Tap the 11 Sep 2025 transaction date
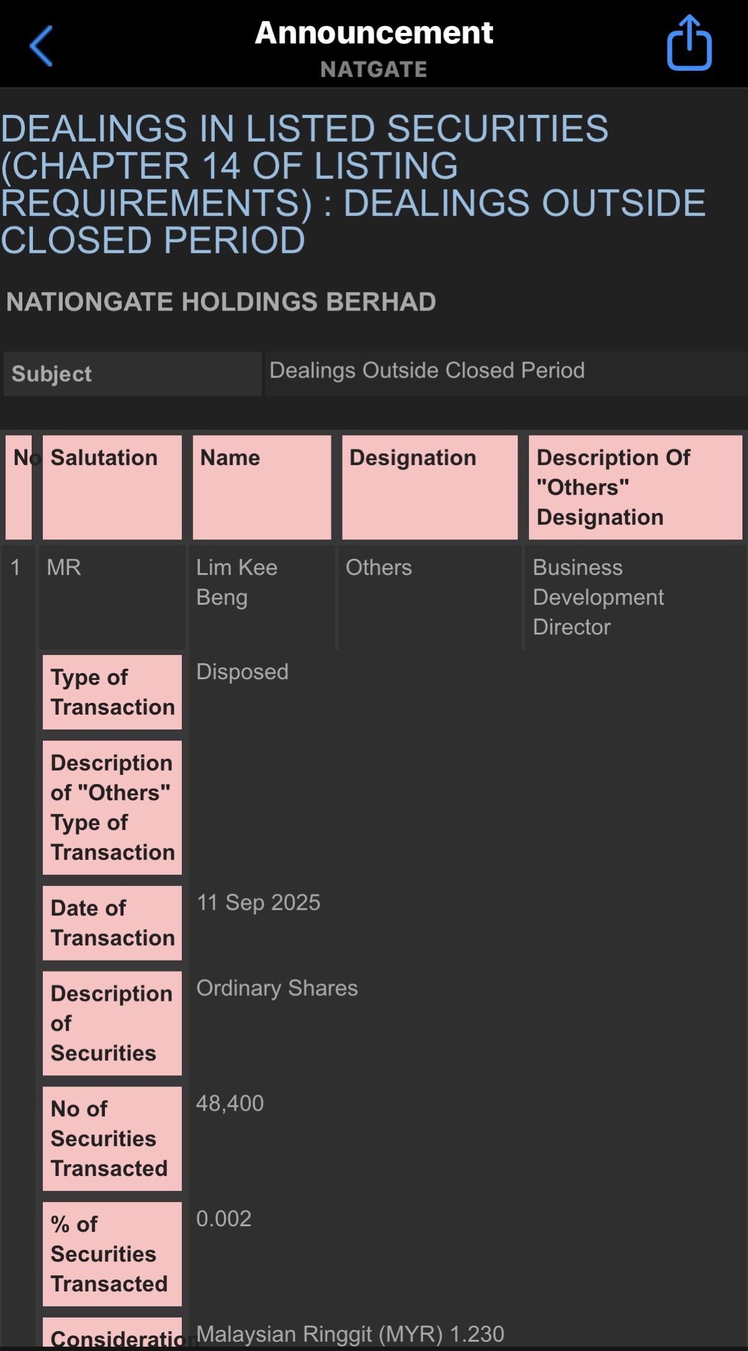Viewport: 748px width, 1351px height. [x=258, y=902]
